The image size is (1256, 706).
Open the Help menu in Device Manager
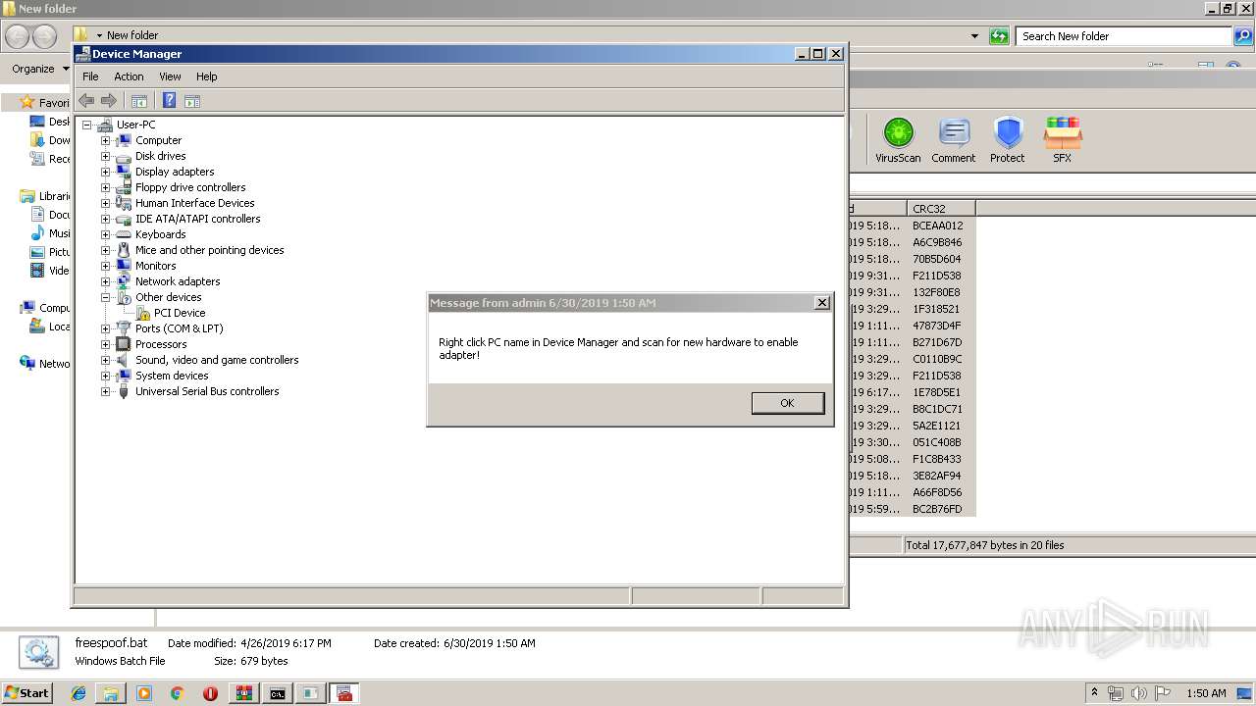click(x=206, y=76)
